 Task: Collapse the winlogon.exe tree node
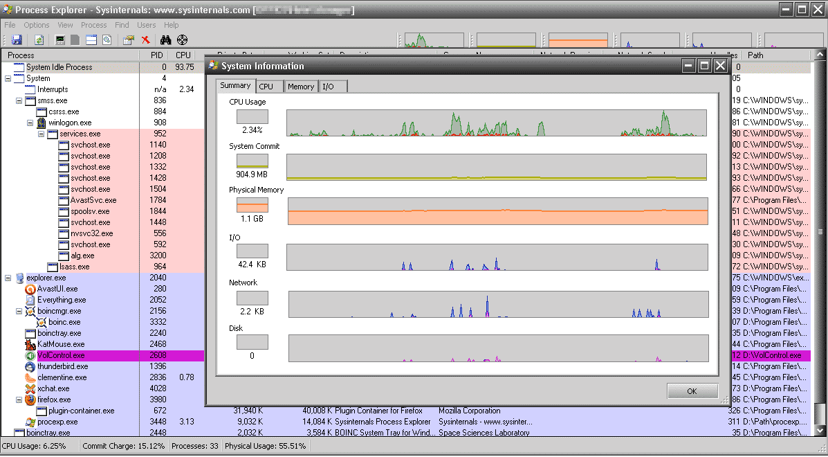tap(30, 123)
